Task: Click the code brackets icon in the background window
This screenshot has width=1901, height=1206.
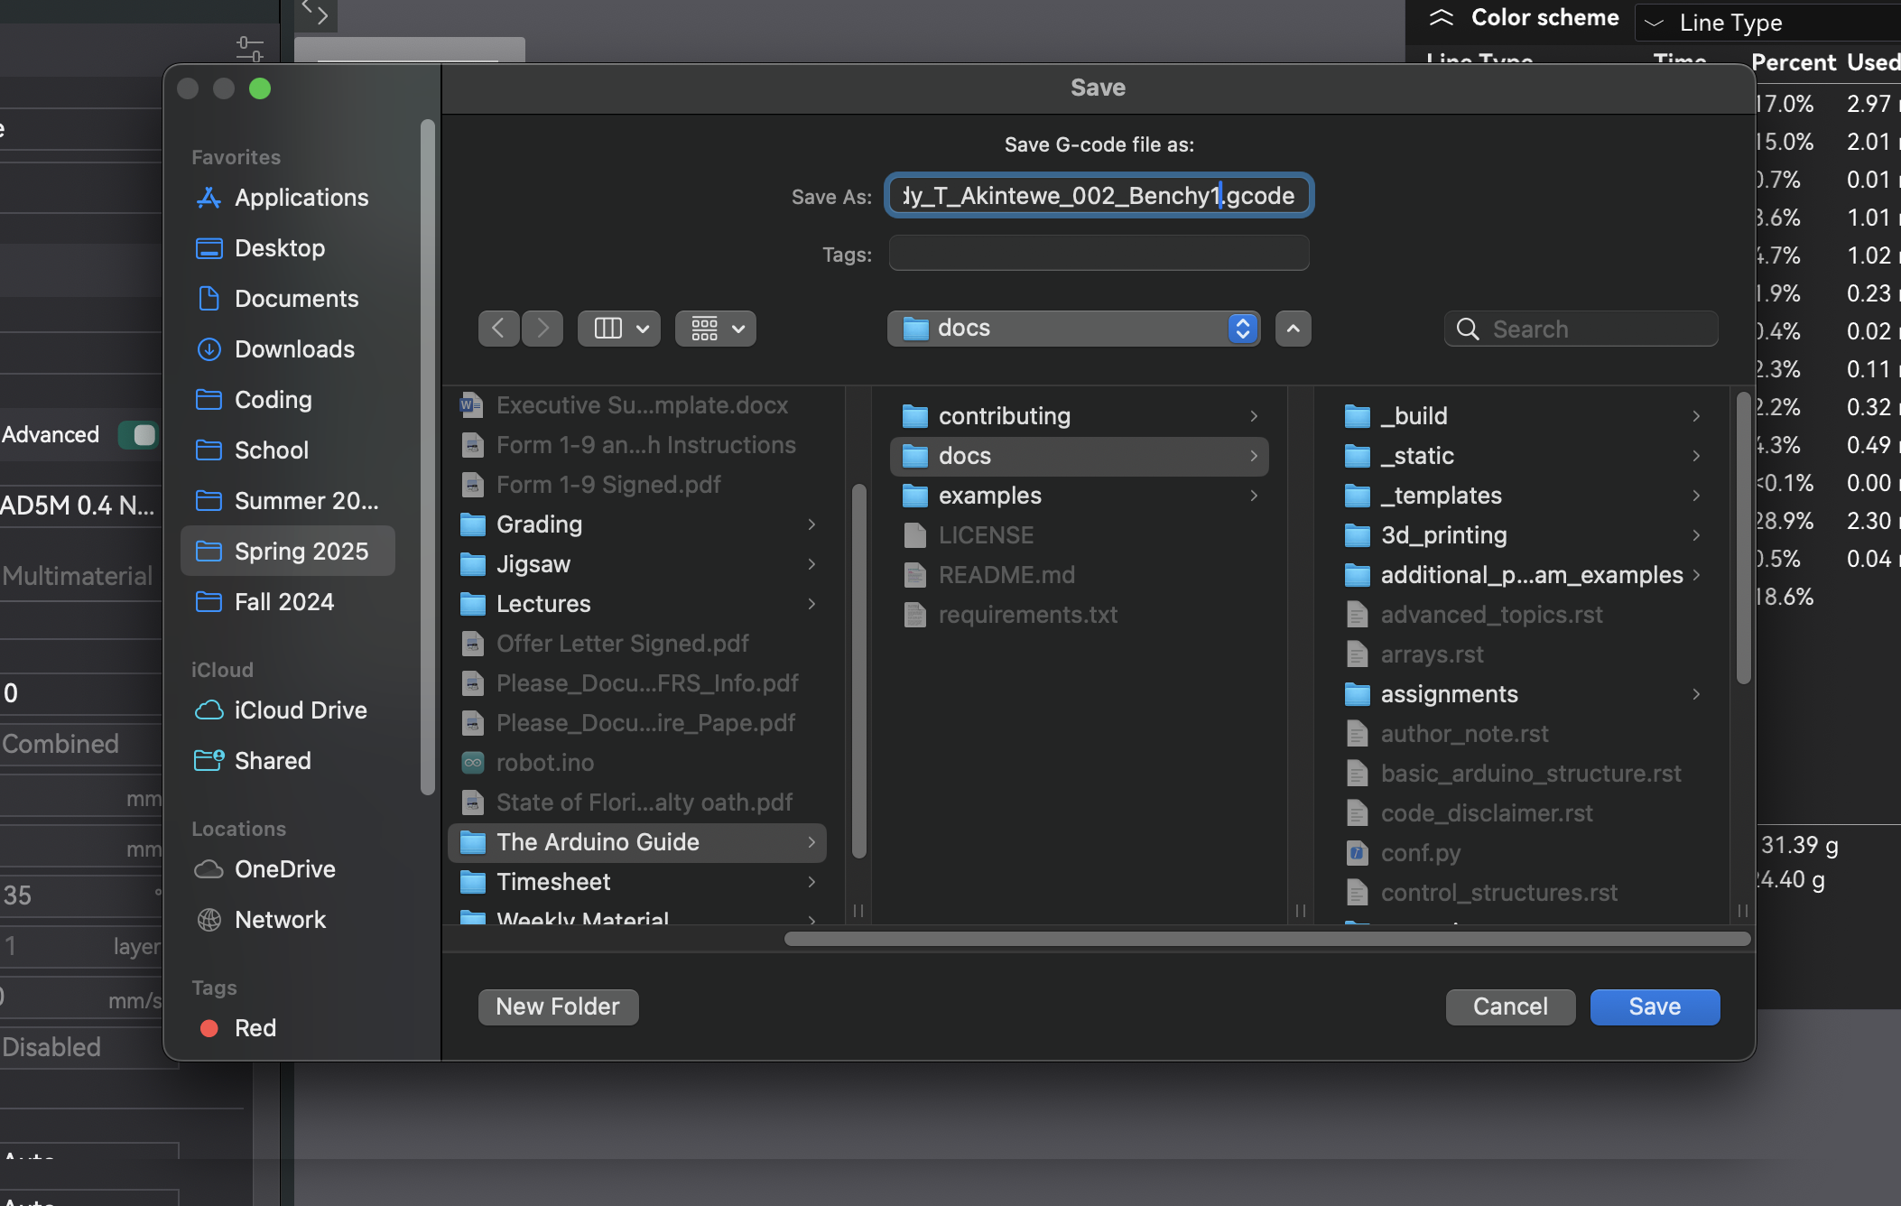Action: coord(315,13)
